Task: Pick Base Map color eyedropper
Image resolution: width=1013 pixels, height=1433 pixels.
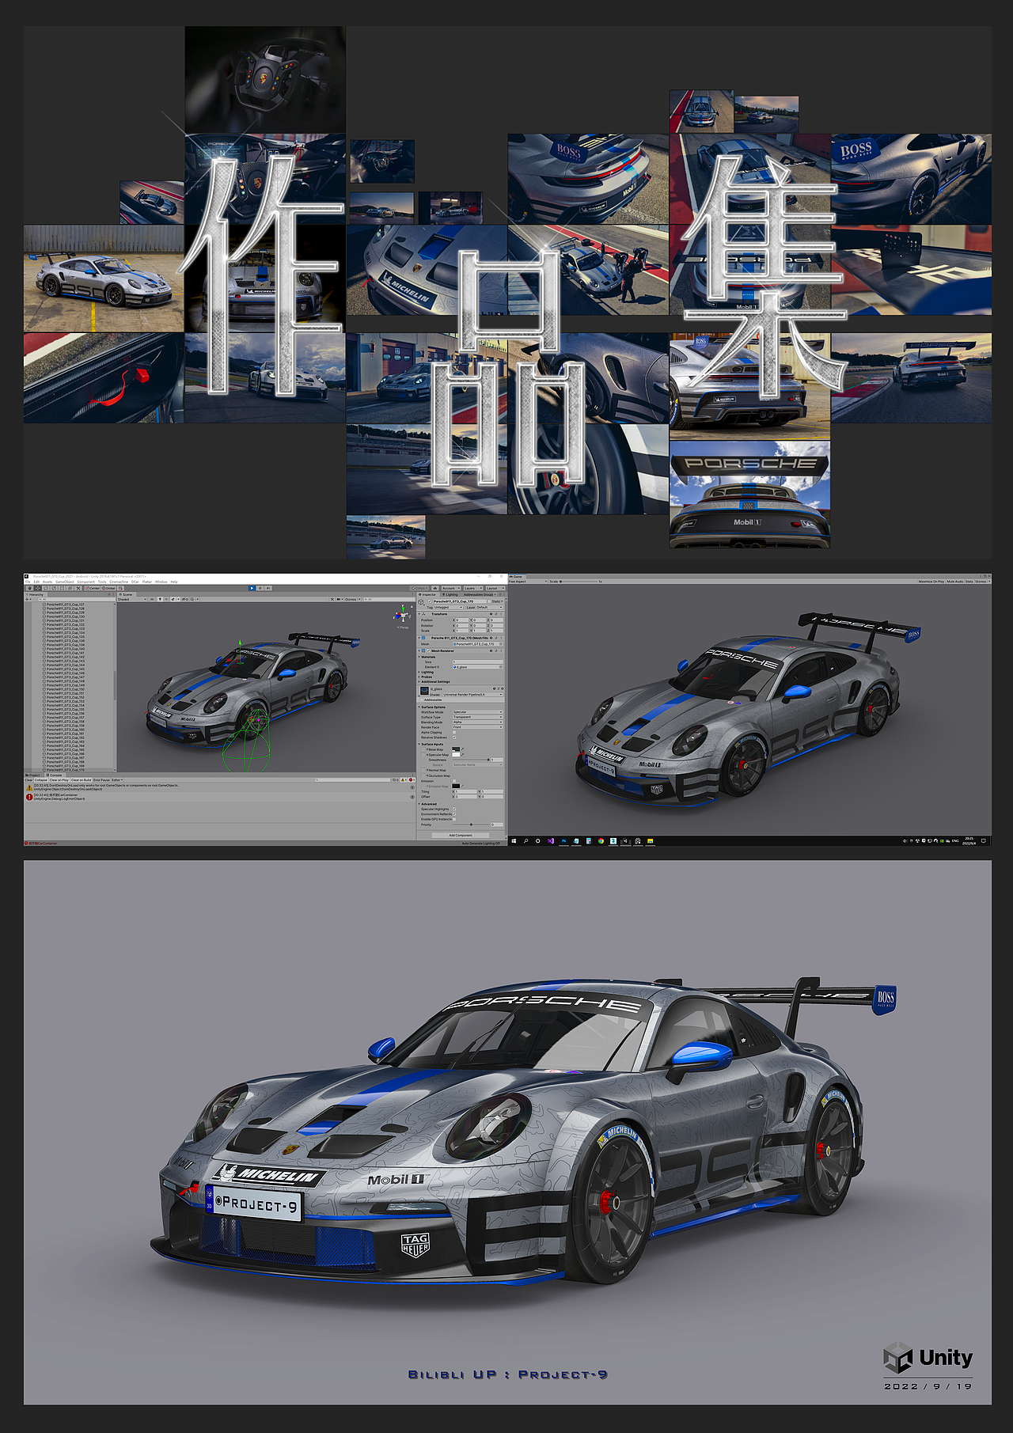Action: [462, 749]
